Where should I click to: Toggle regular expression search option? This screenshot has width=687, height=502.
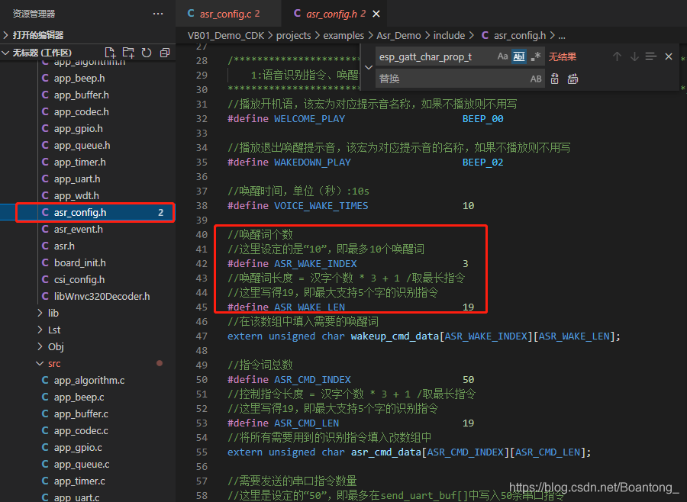point(535,56)
